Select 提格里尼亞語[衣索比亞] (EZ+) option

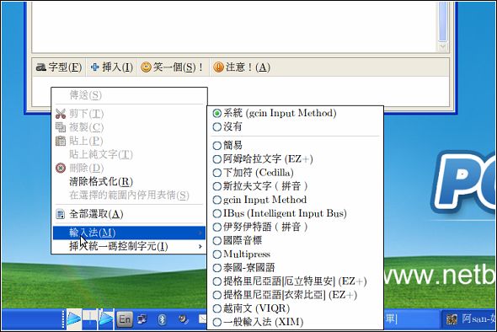point(295,295)
